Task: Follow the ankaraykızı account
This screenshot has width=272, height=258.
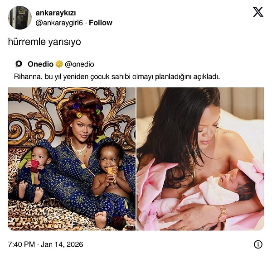Action: coord(101,23)
